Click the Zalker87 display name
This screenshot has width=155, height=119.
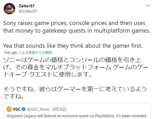[27, 6]
